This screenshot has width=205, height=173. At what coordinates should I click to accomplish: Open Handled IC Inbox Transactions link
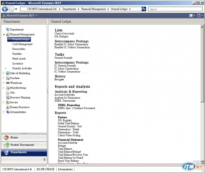pyautogui.click(x=71, y=44)
